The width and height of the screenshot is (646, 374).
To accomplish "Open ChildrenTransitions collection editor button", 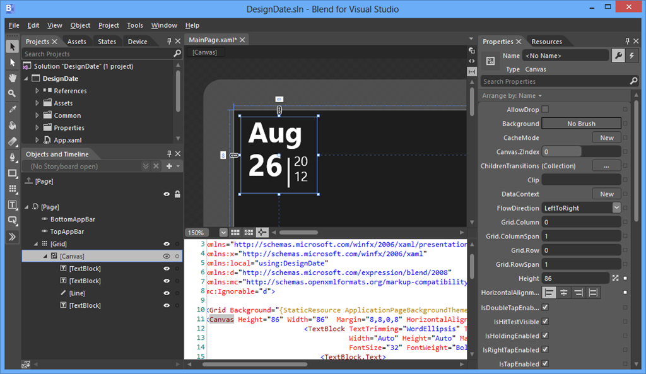I will click(606, 166).
